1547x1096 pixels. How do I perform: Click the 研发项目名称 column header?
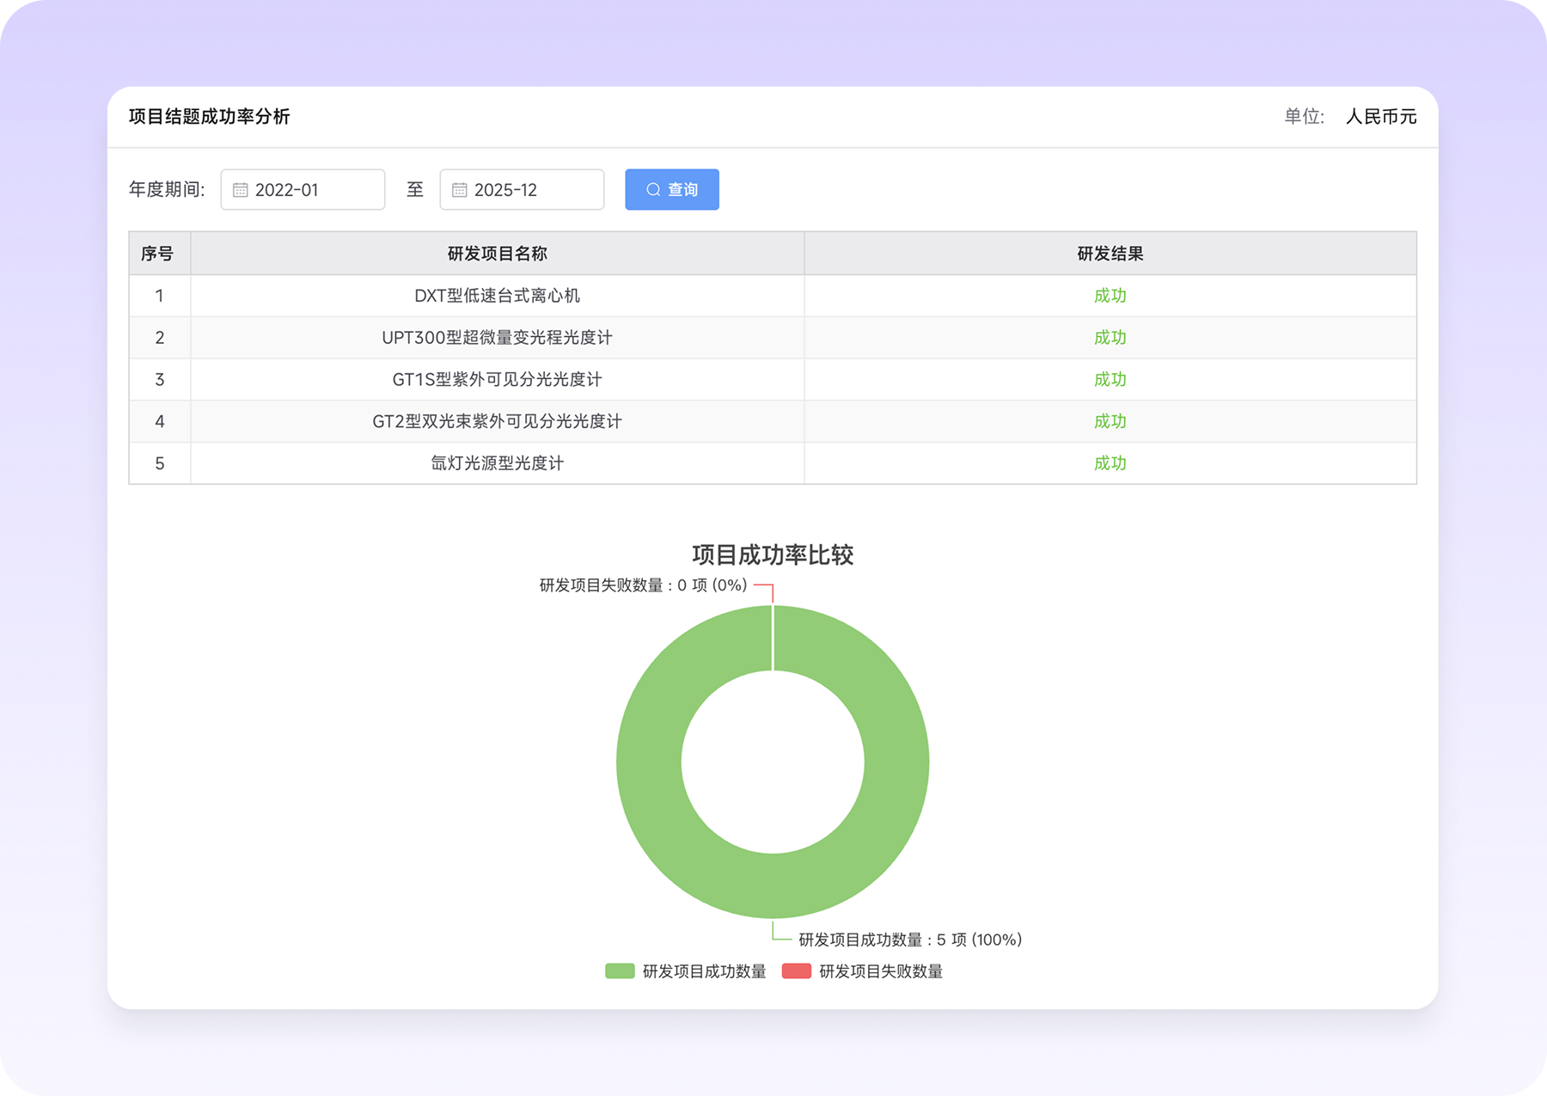tap(497, 254)
